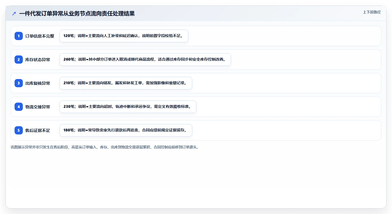Open the 180笔 description box
Image resolution: width=392 pixels, height=214 pixels.
pyautogui.click(x=126, y=130)
